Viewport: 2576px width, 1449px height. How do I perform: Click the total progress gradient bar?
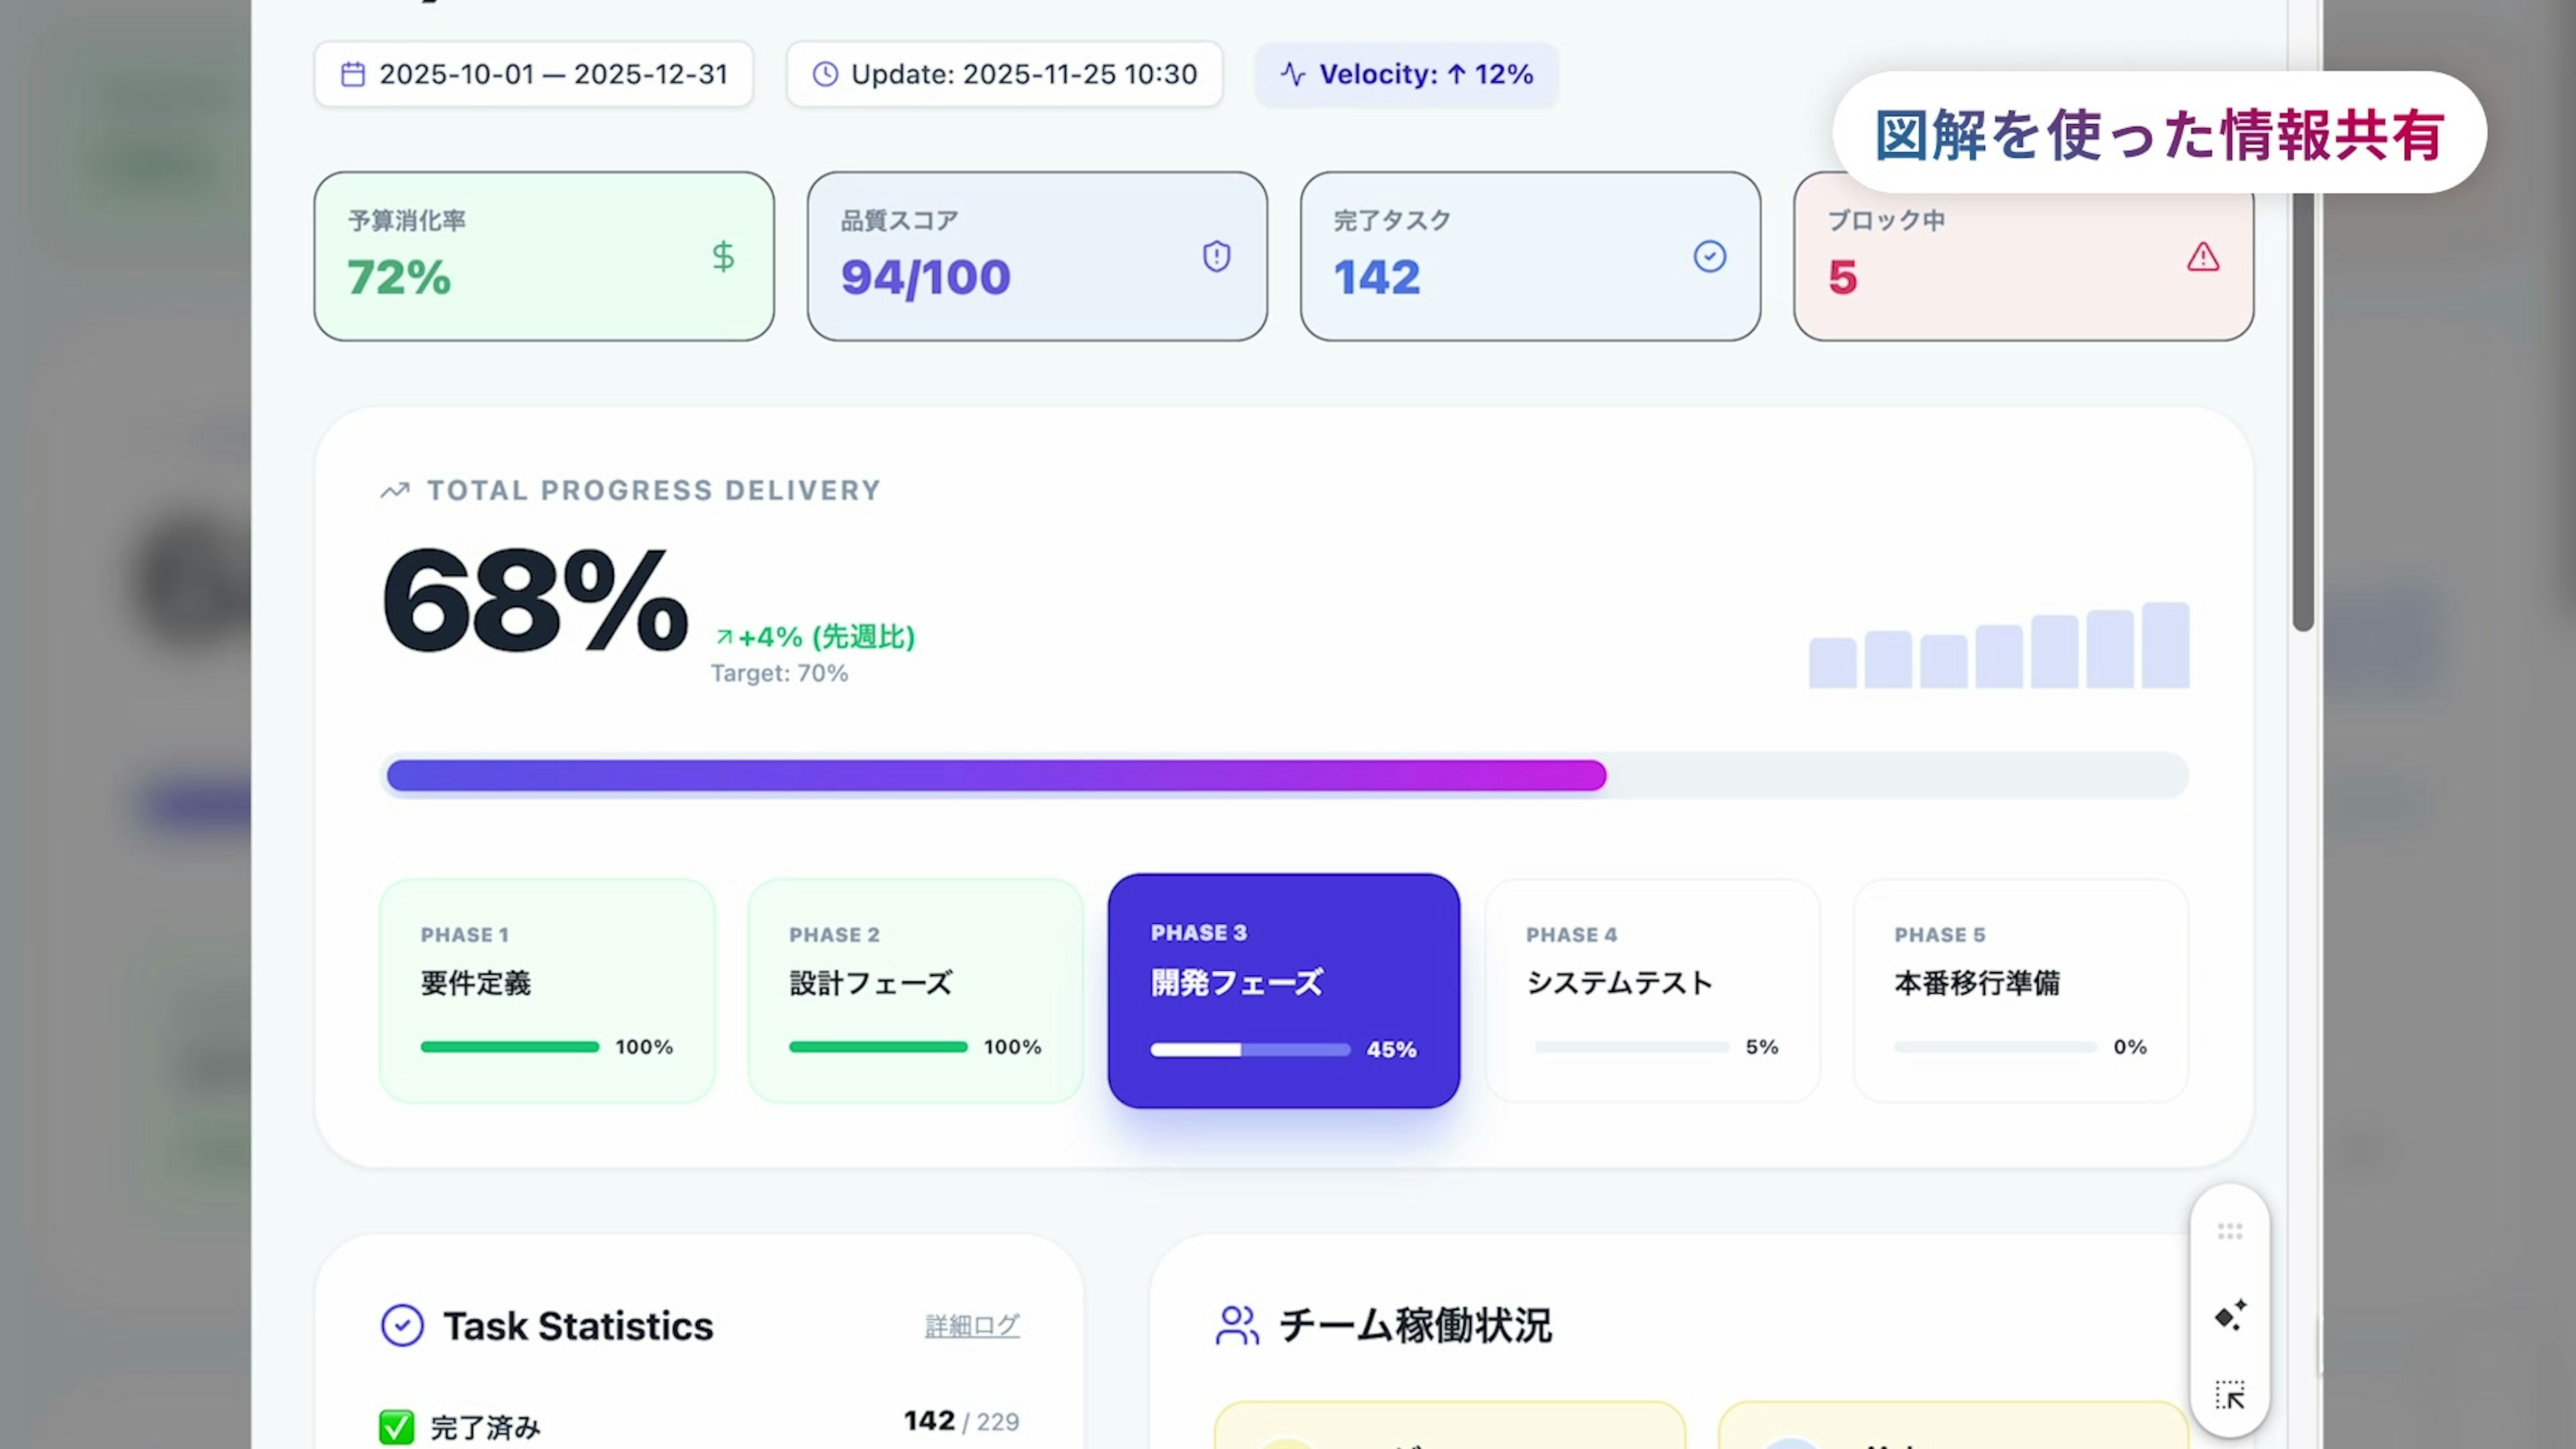pyautogui.click(x=996, y=776)
